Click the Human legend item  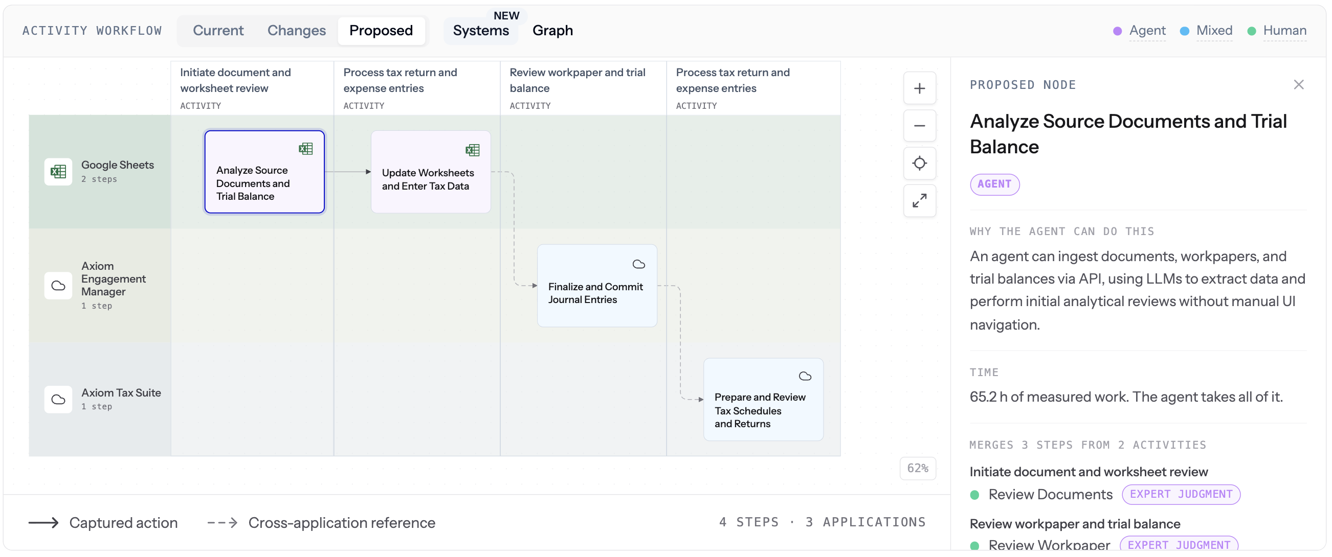coord(1277,31)
